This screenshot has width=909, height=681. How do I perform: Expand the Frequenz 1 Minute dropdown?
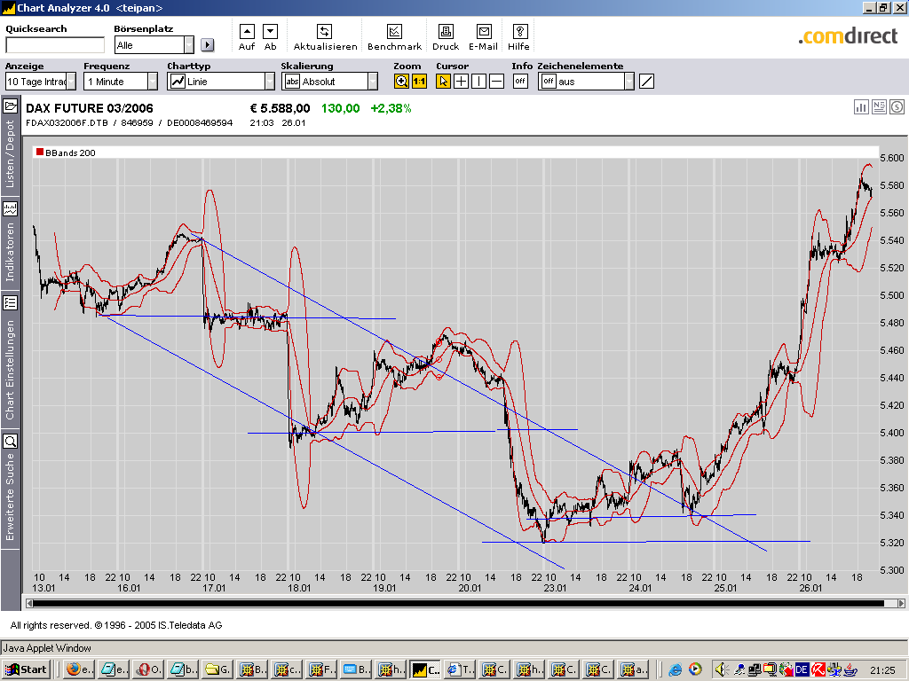(x=152, y=82)
